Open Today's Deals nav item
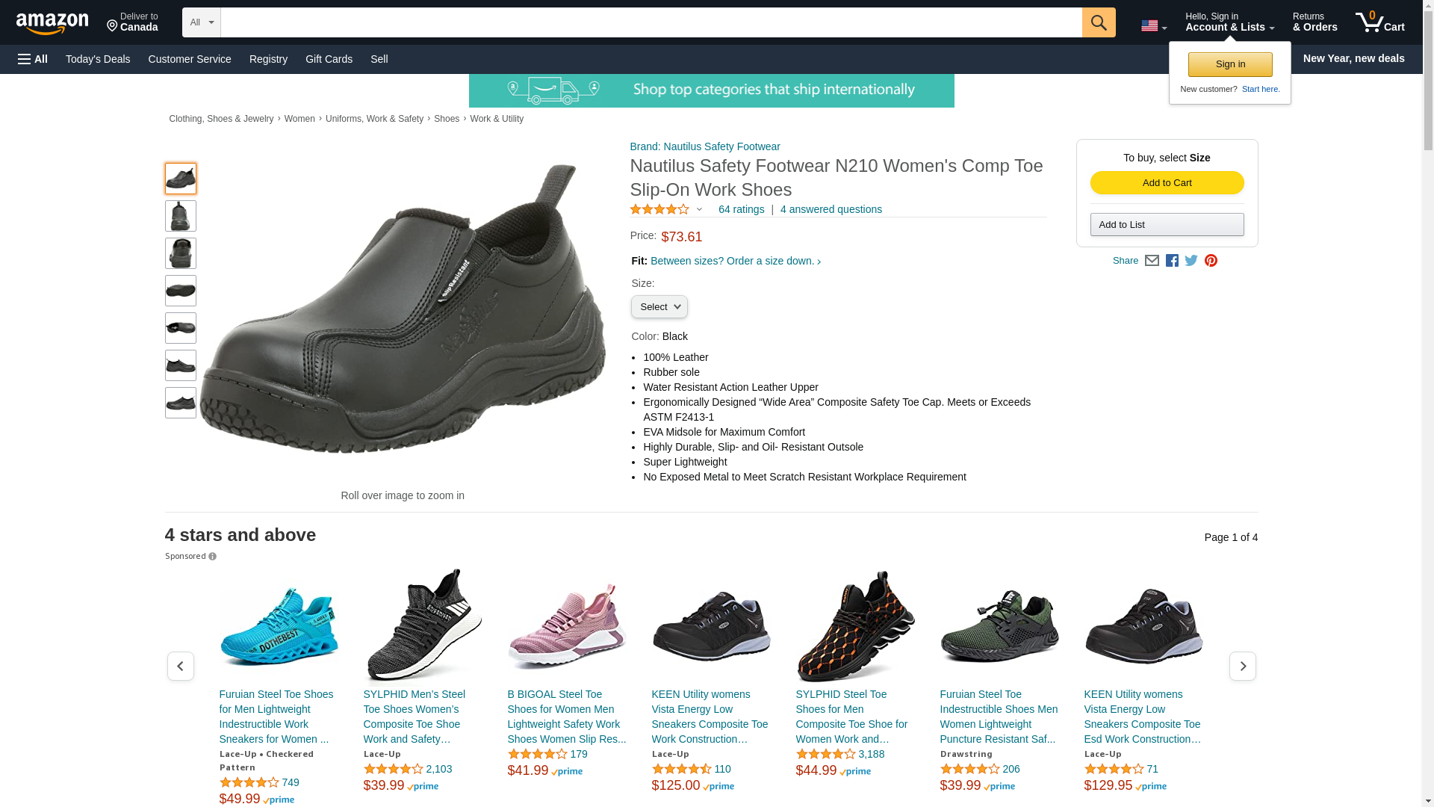This screenshot has width=1434, height=807. coord(98,59)
